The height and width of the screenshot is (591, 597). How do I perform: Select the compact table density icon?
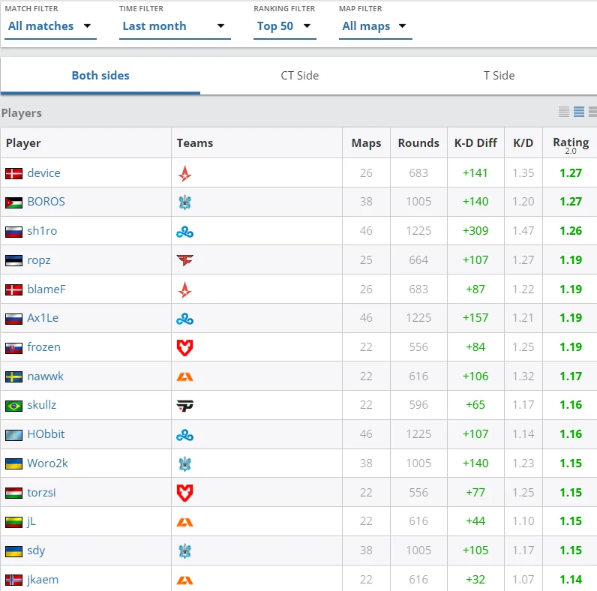(x=564, y=112)
